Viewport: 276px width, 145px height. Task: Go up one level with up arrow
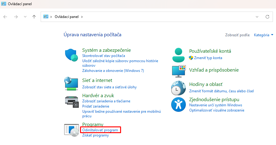(x=34, y=17)
